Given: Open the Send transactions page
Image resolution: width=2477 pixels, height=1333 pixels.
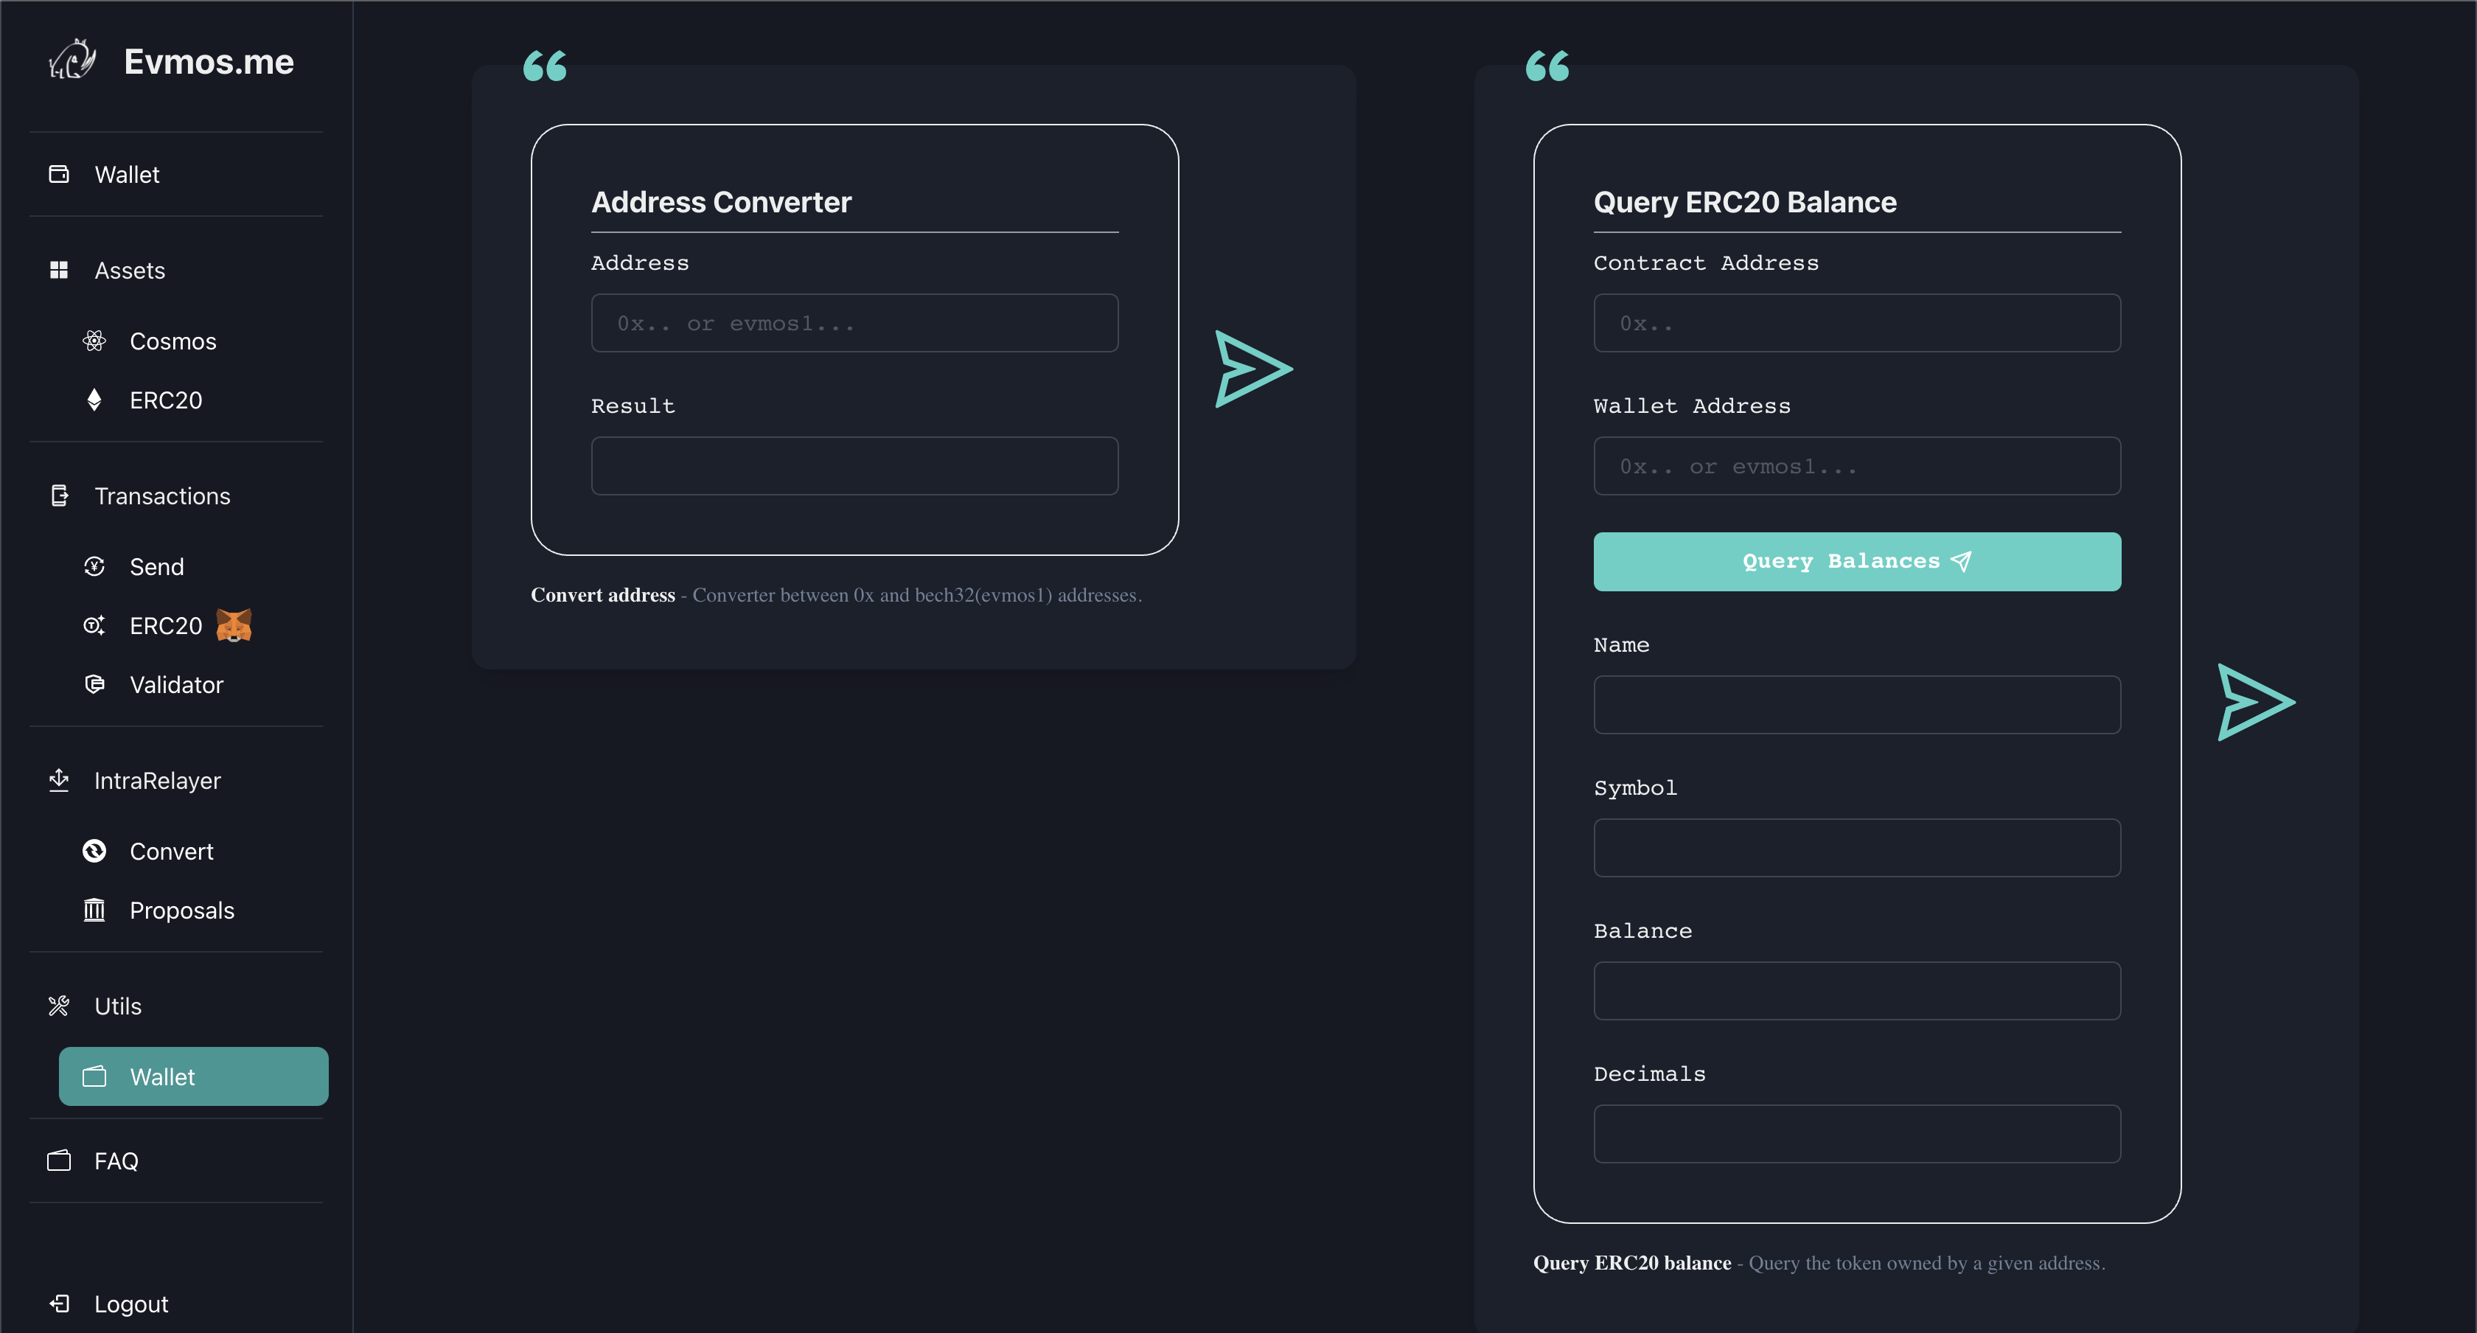Looking at the screenshot, I should coord(156,566).
